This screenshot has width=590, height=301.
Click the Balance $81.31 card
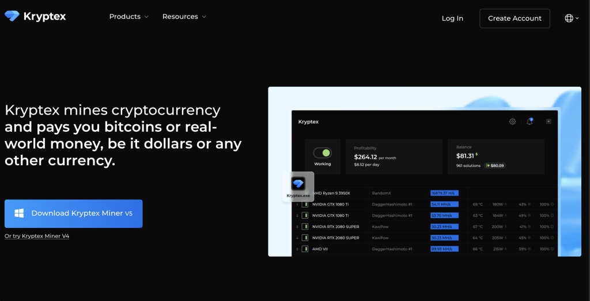pos(496,157)
